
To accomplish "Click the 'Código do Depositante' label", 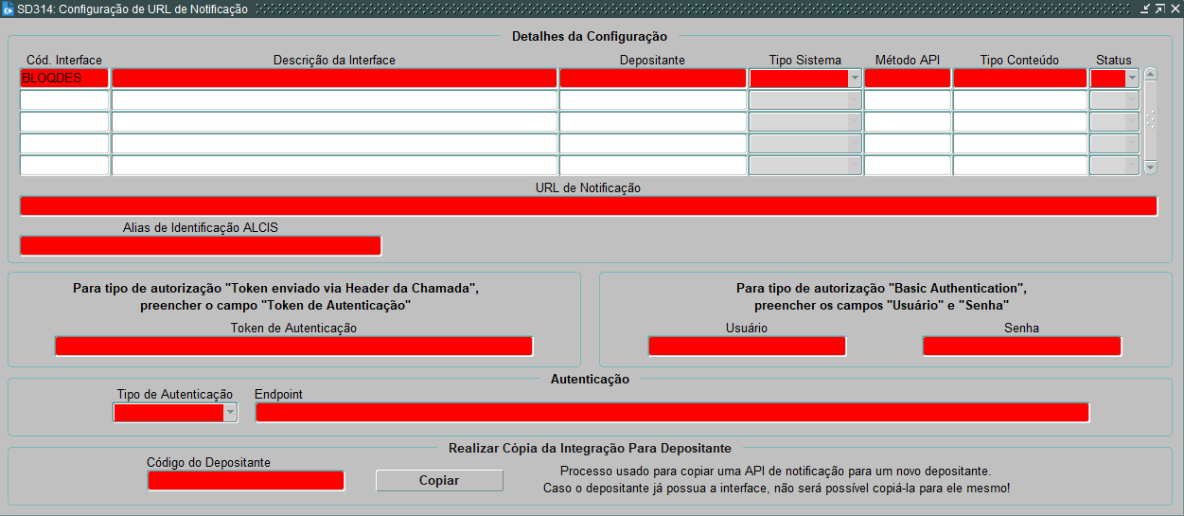I will (208, 462).
